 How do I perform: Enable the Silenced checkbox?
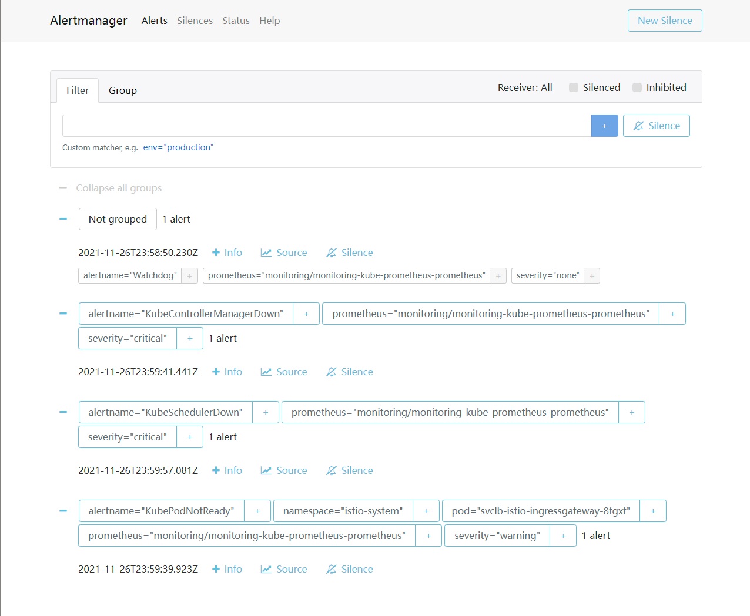(x=574, y=87)
